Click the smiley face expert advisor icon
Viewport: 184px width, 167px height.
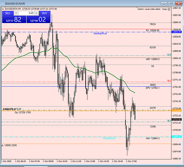tap(169, 9)
